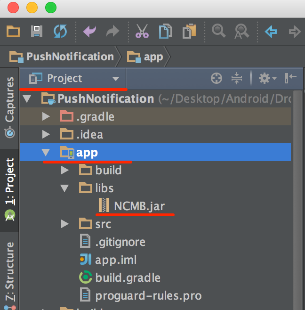
Task: Select the .idea folder
Action: coord(155,134)
